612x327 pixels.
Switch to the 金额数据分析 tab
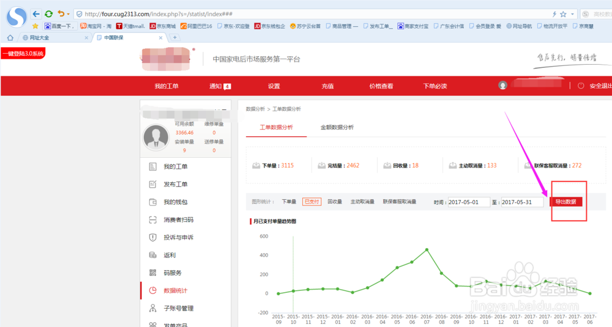[337, 128]
